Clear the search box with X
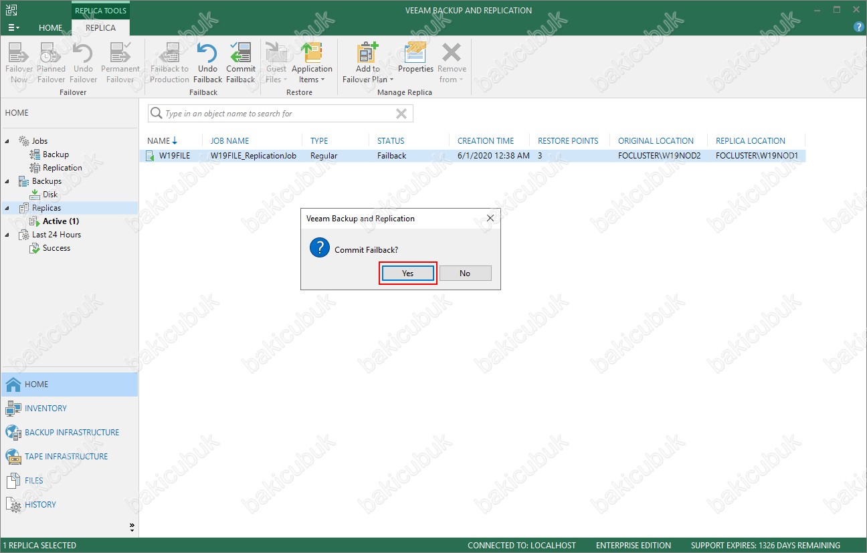Screen dimensions: 867x553 [401, 114]
